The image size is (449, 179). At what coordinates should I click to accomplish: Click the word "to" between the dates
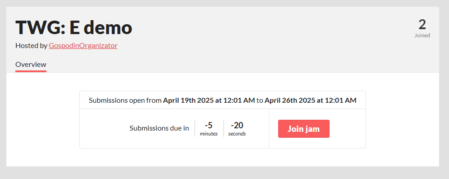pos(259,100)
